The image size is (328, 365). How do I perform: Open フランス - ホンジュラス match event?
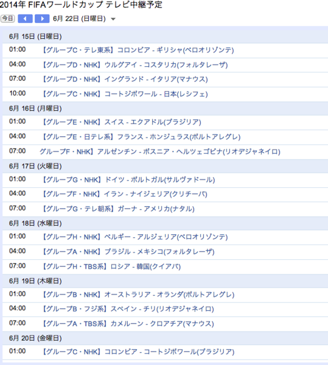click(141, 137)
